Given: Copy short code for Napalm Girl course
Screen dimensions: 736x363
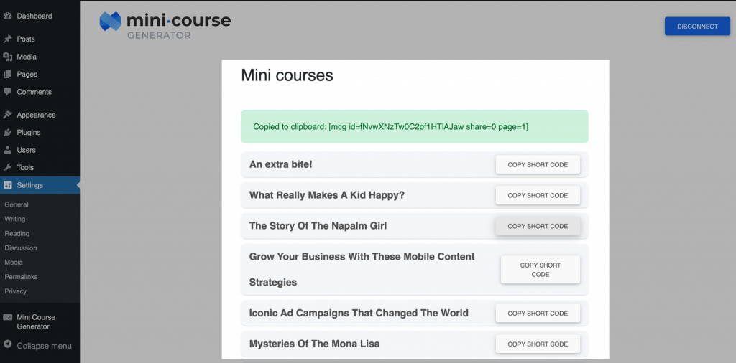Looking at the screenshot, I should coord(538,226).
